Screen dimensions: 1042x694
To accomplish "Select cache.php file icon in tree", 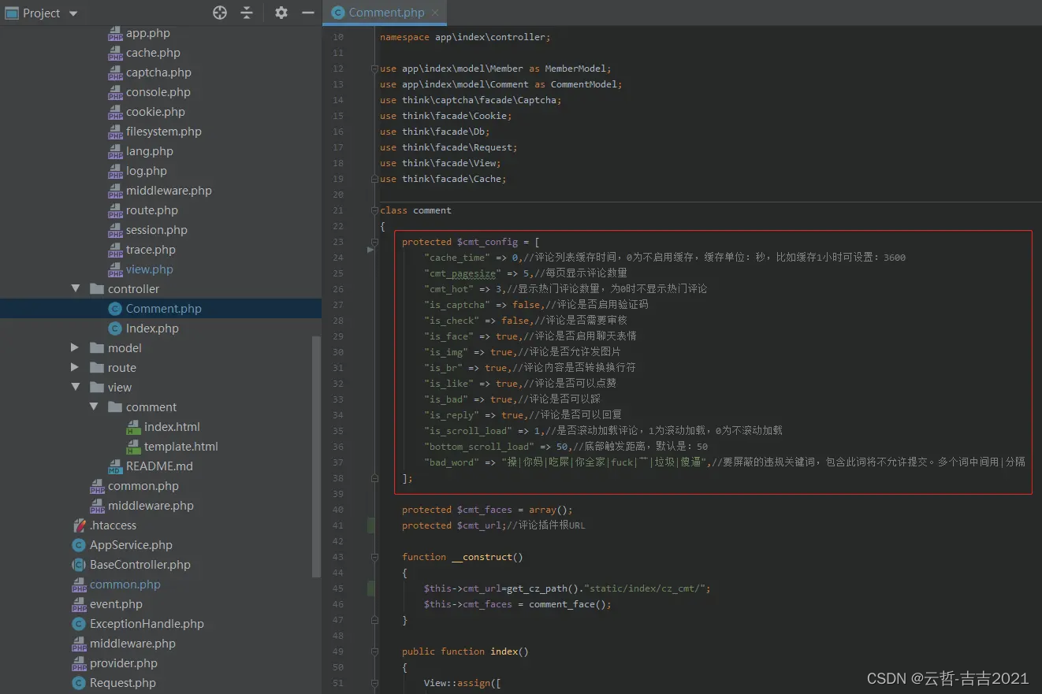I will [x=115, y=54].
